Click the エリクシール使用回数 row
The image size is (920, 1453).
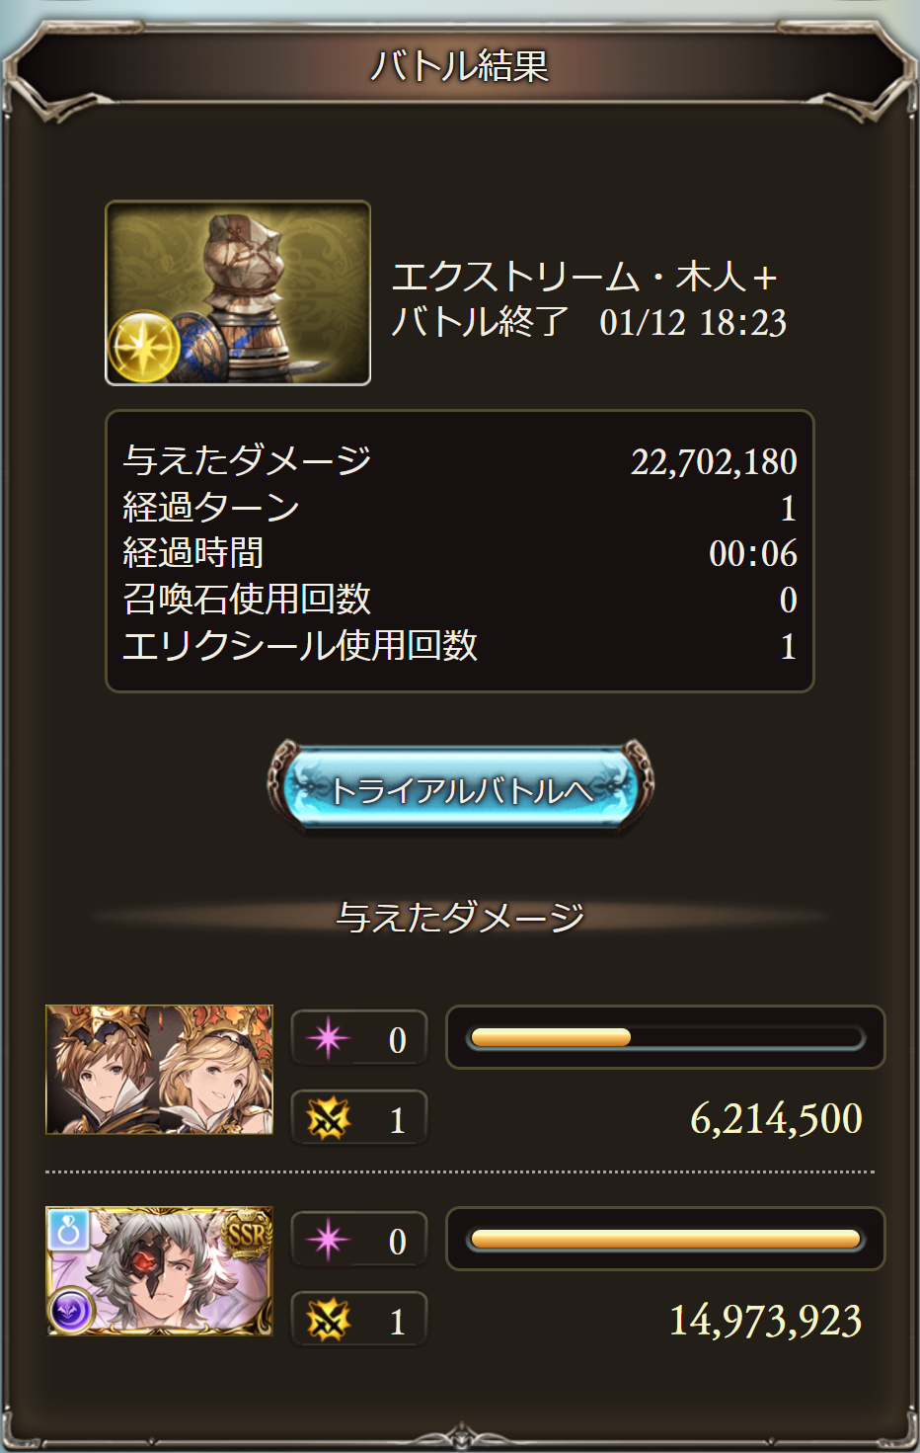point(460,646)
